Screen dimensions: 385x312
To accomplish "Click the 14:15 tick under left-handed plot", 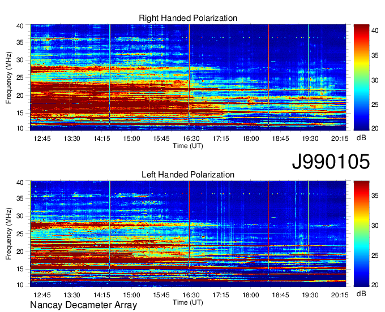I will pos(102,295).
